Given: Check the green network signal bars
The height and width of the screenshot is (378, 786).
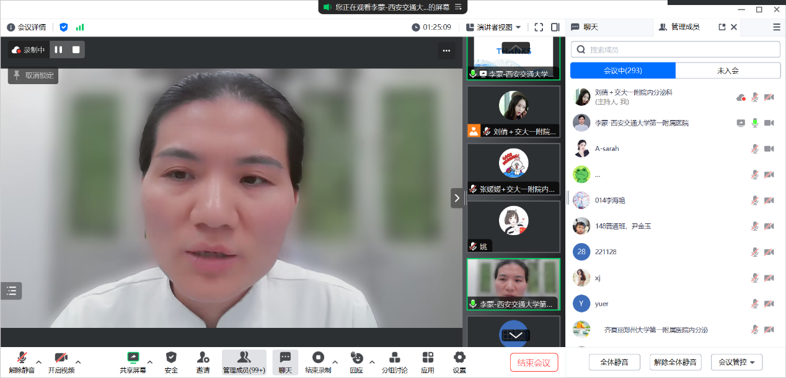Looking at the screenshot, I should click(x=80, y=27).
